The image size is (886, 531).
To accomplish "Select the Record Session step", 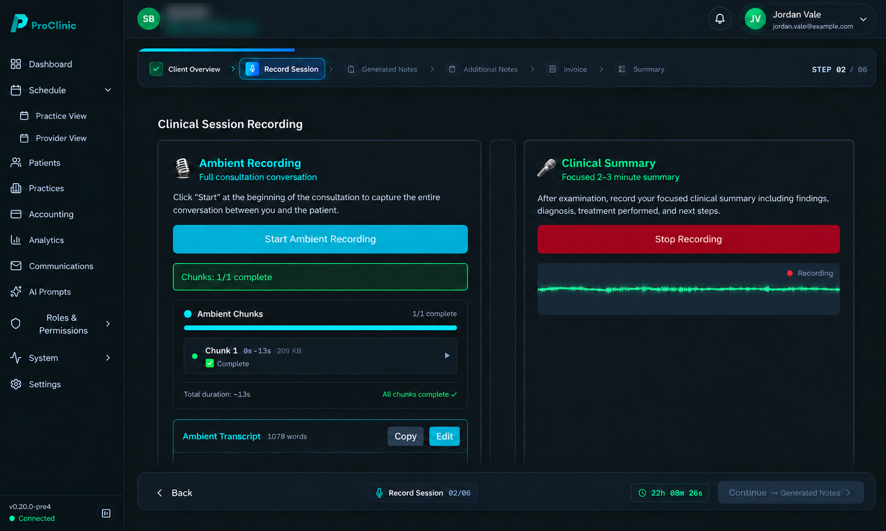I will click(x=282, y=69).
